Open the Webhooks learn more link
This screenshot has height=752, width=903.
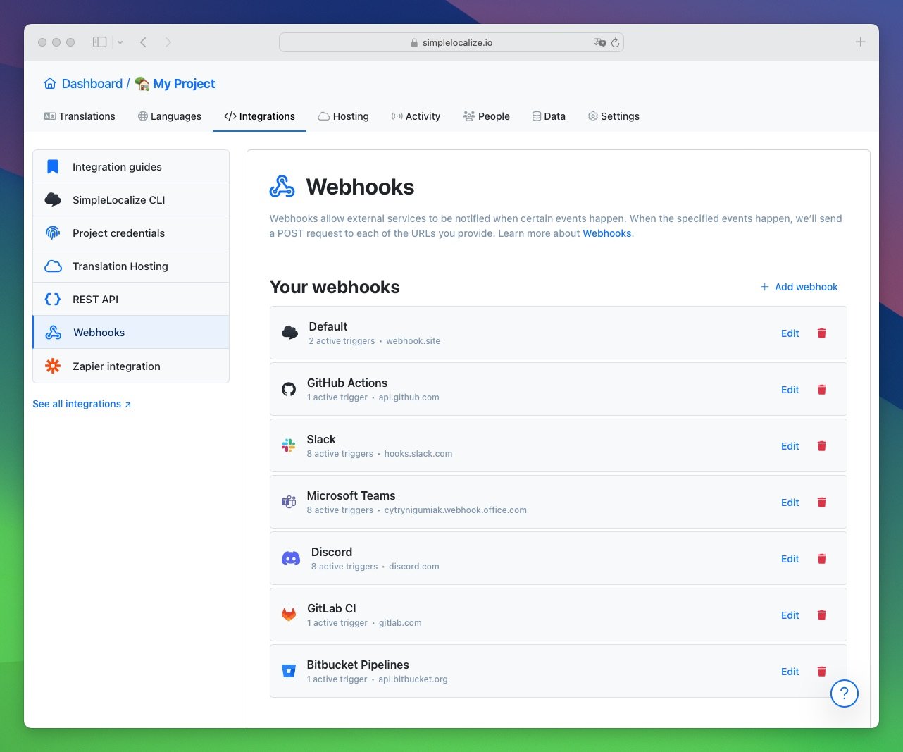[606, 233]
